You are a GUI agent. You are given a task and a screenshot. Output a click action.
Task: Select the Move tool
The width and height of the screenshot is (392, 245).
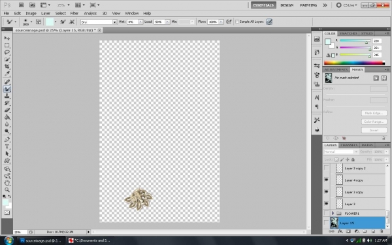7,38
